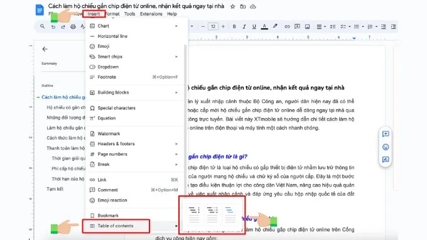Add comment using the side panel button
Viewport: 427px width, 240px height.
386,134
